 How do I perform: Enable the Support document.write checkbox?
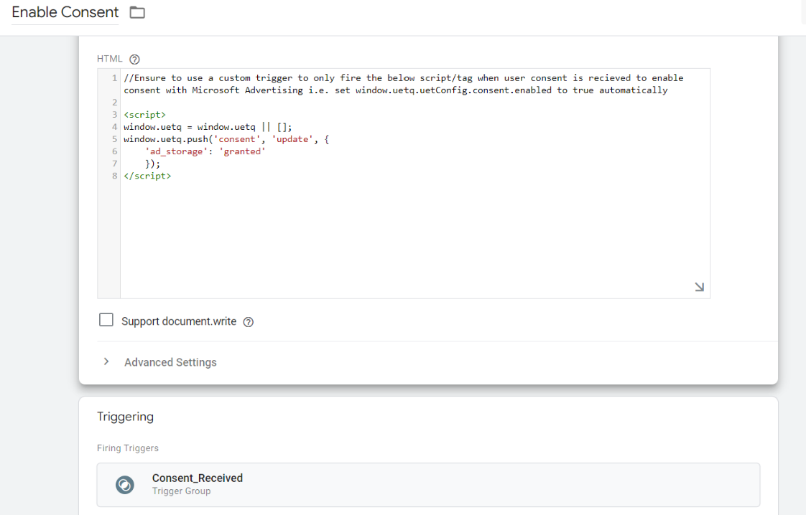click(x=106, y=320)
